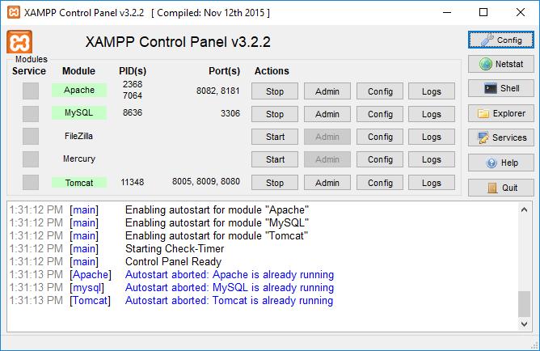Click the Apache module label
Image resolution: width=540 pixels, height=351 pixels.
(79, 90)
